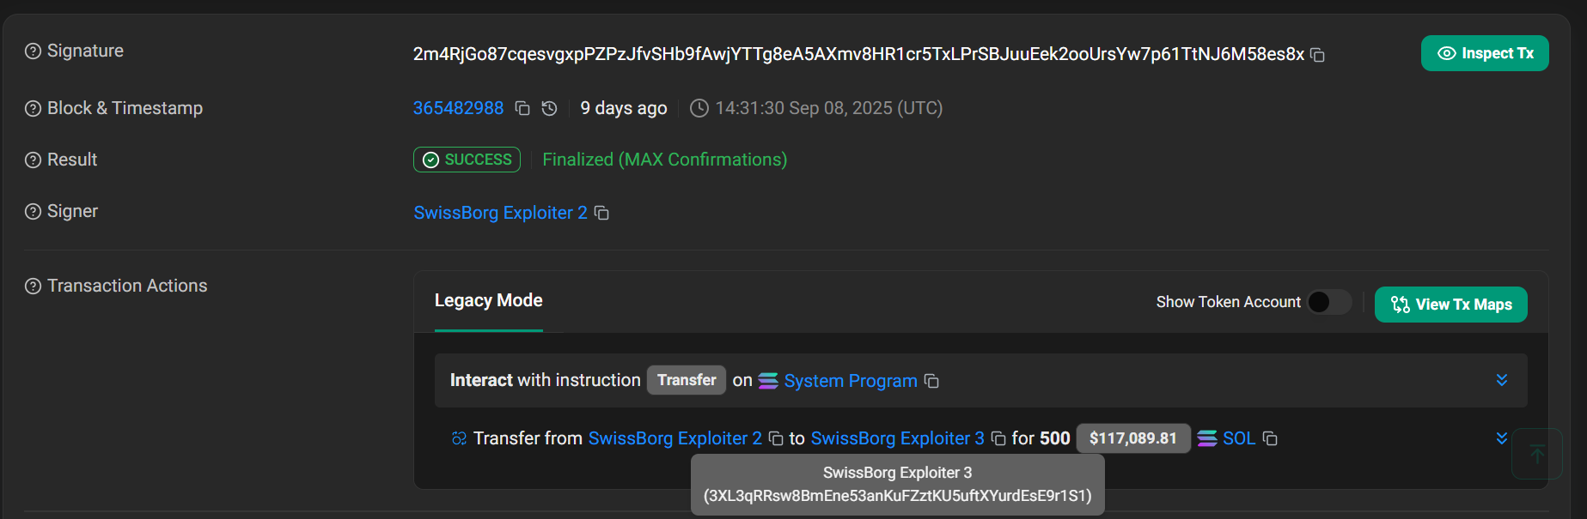Click the history icon beside the block number
This screenshot has height=519, width=1587.
(550, 108)
